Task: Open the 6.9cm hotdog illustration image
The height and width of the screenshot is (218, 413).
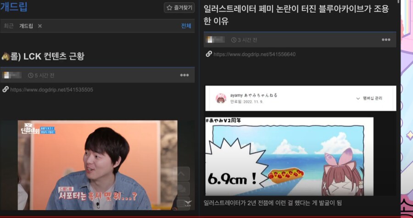Action: (289, 157)
